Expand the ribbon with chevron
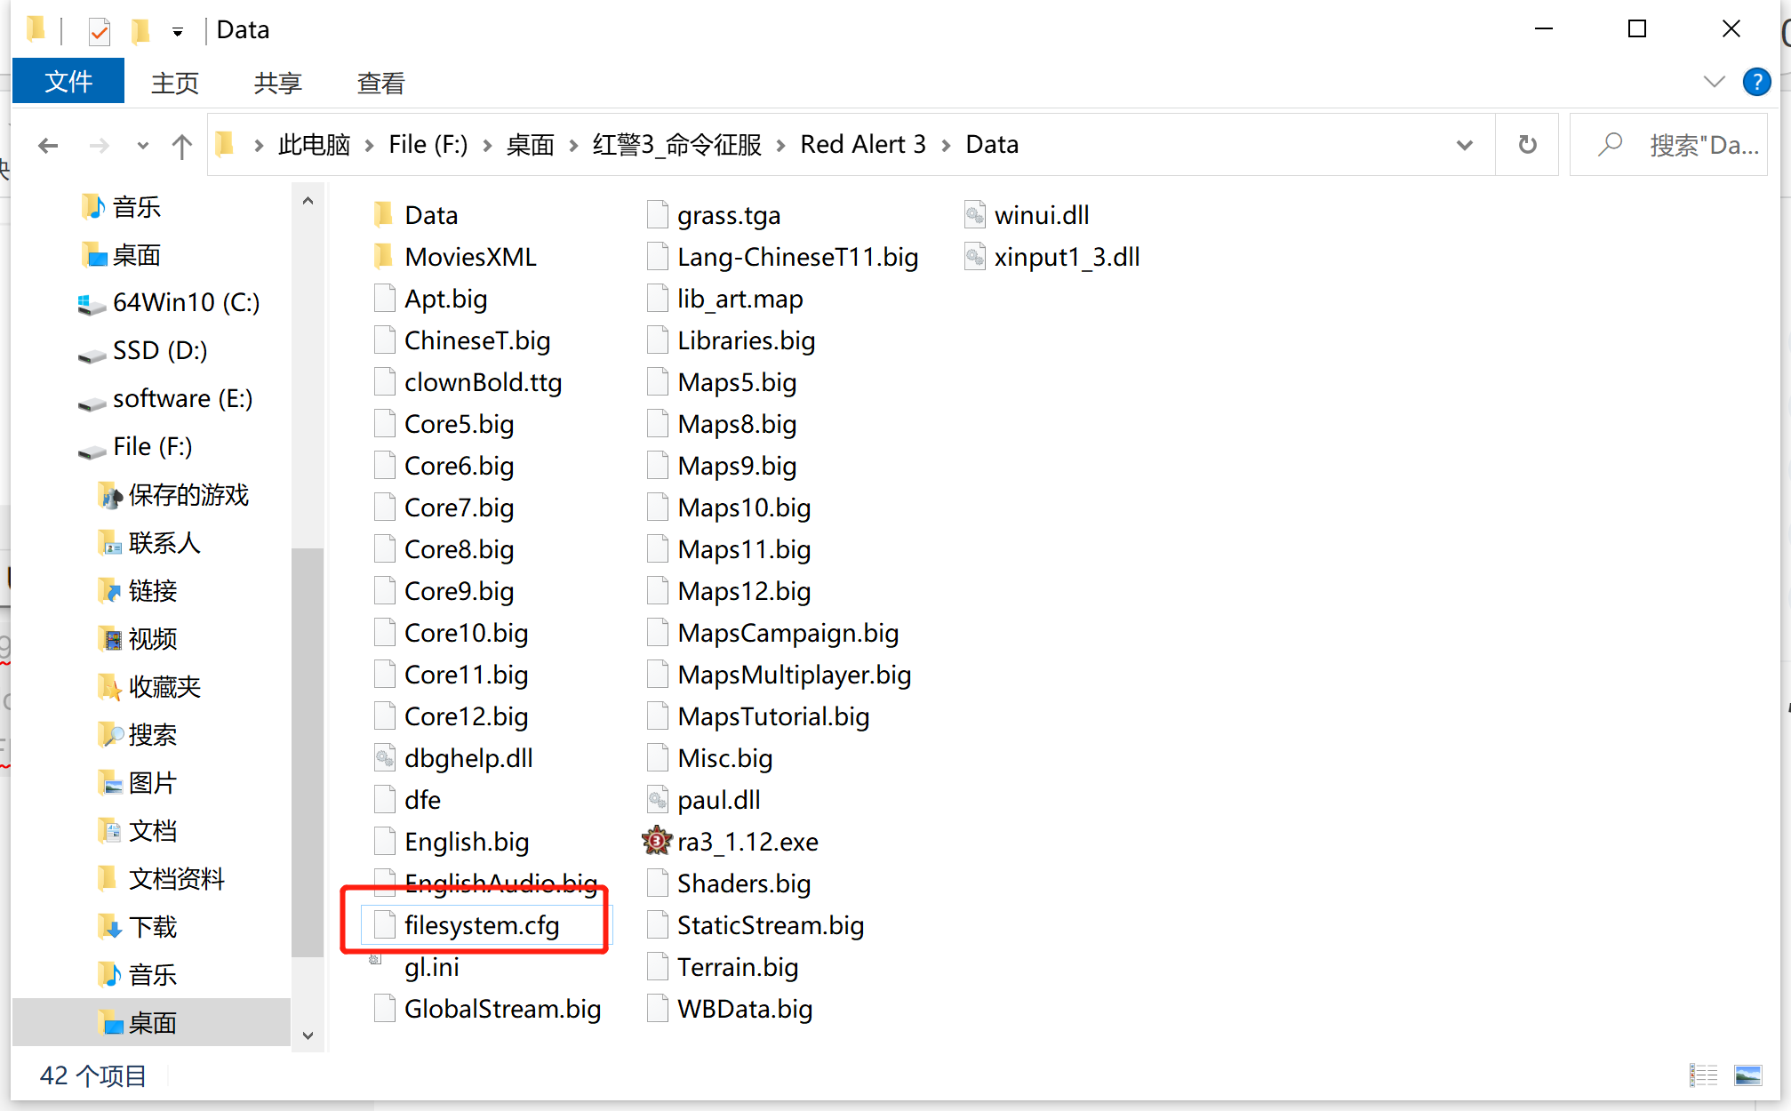 click(x=1714, y=83)
